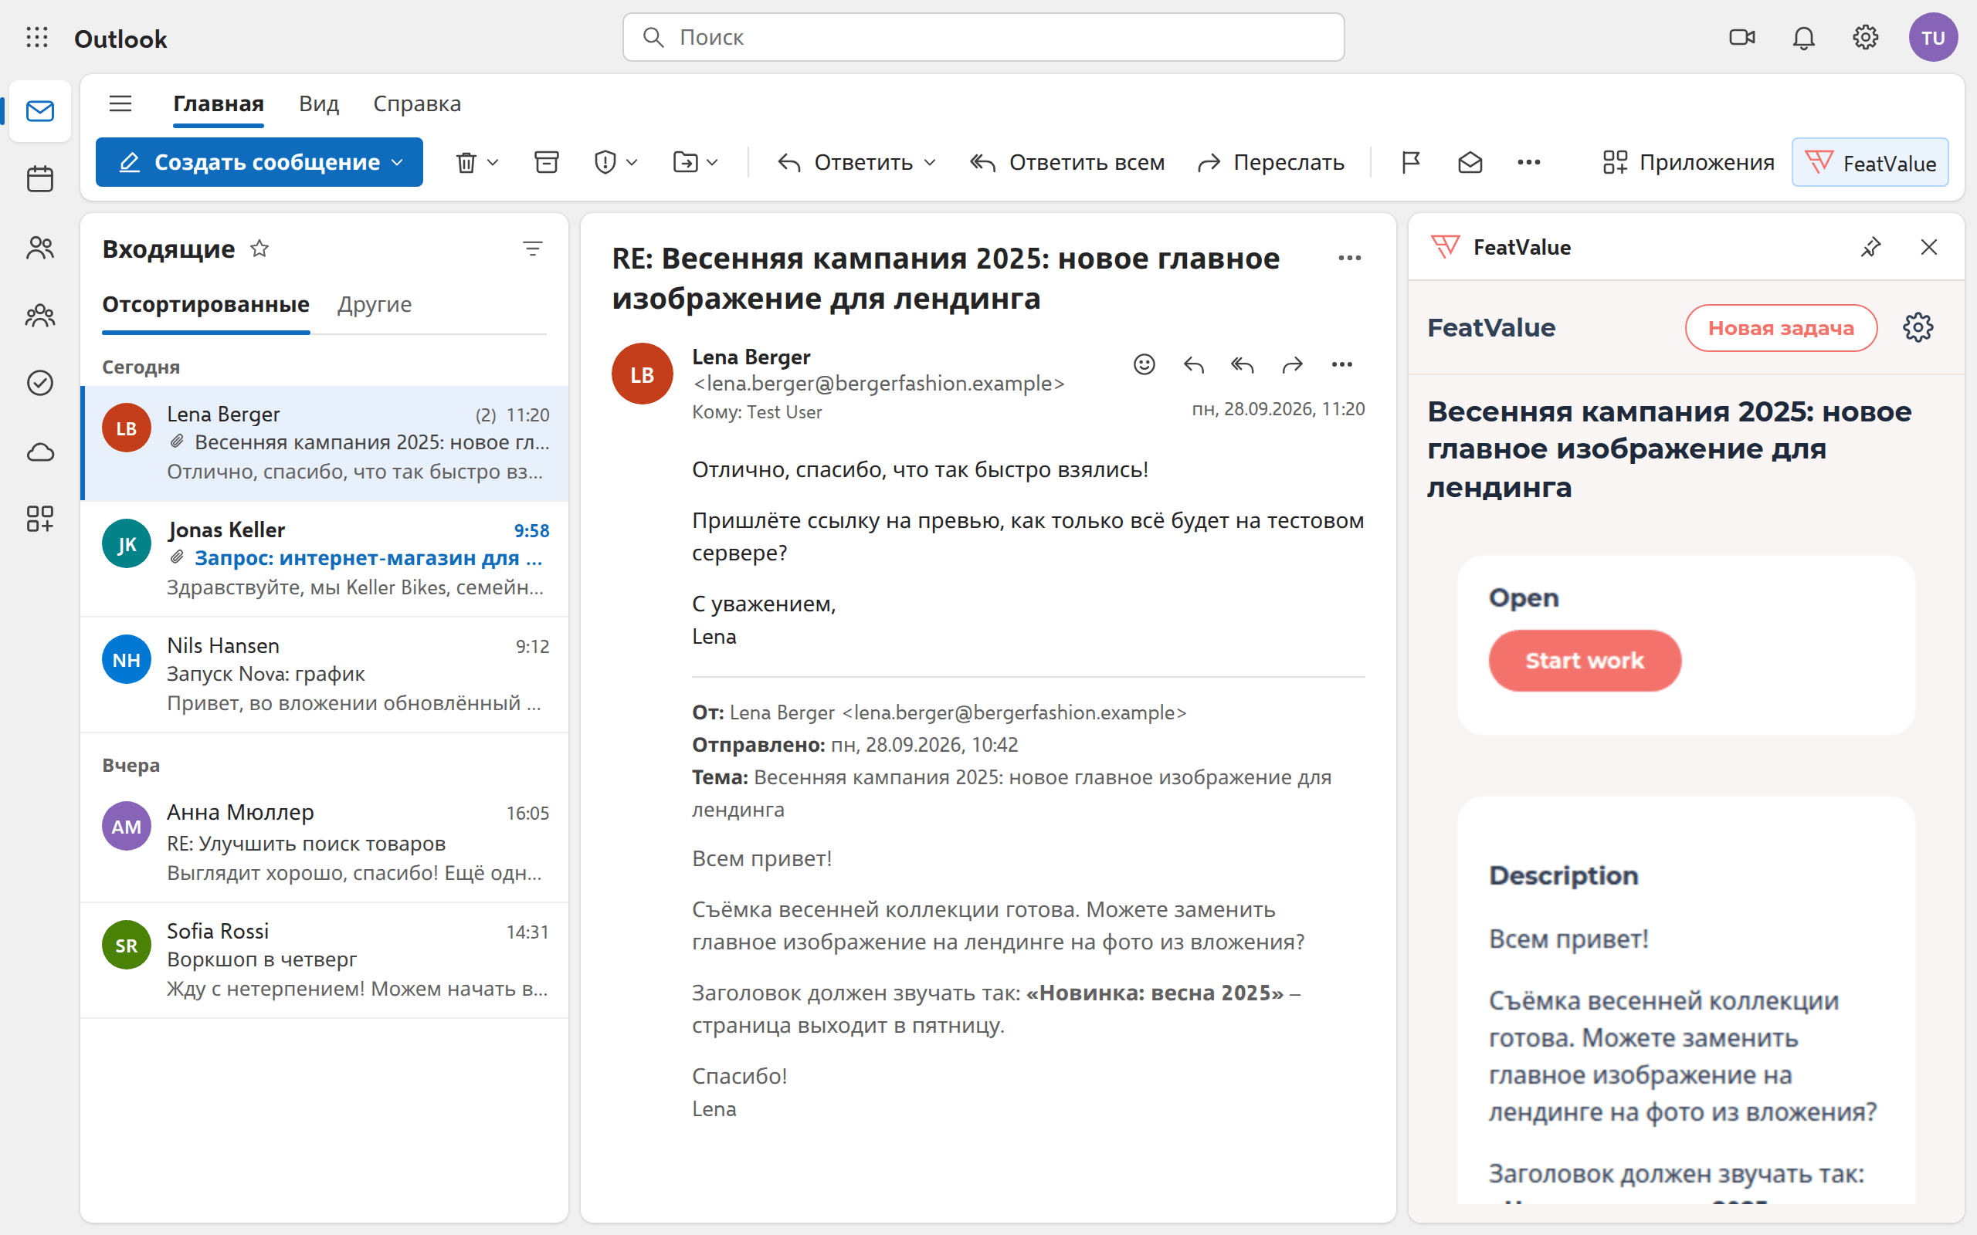
Task: Expand the Создать сообщение dropdown arrow
Action: 398,163
